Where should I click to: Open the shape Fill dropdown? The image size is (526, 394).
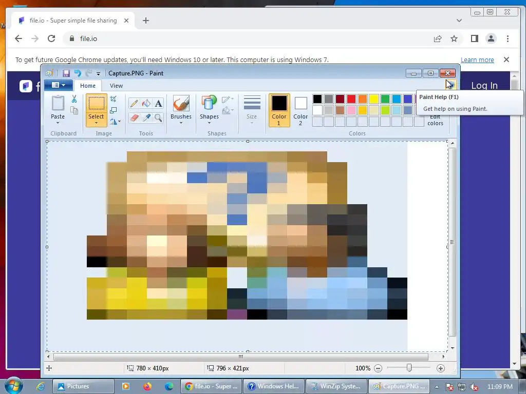pos(228,110)
